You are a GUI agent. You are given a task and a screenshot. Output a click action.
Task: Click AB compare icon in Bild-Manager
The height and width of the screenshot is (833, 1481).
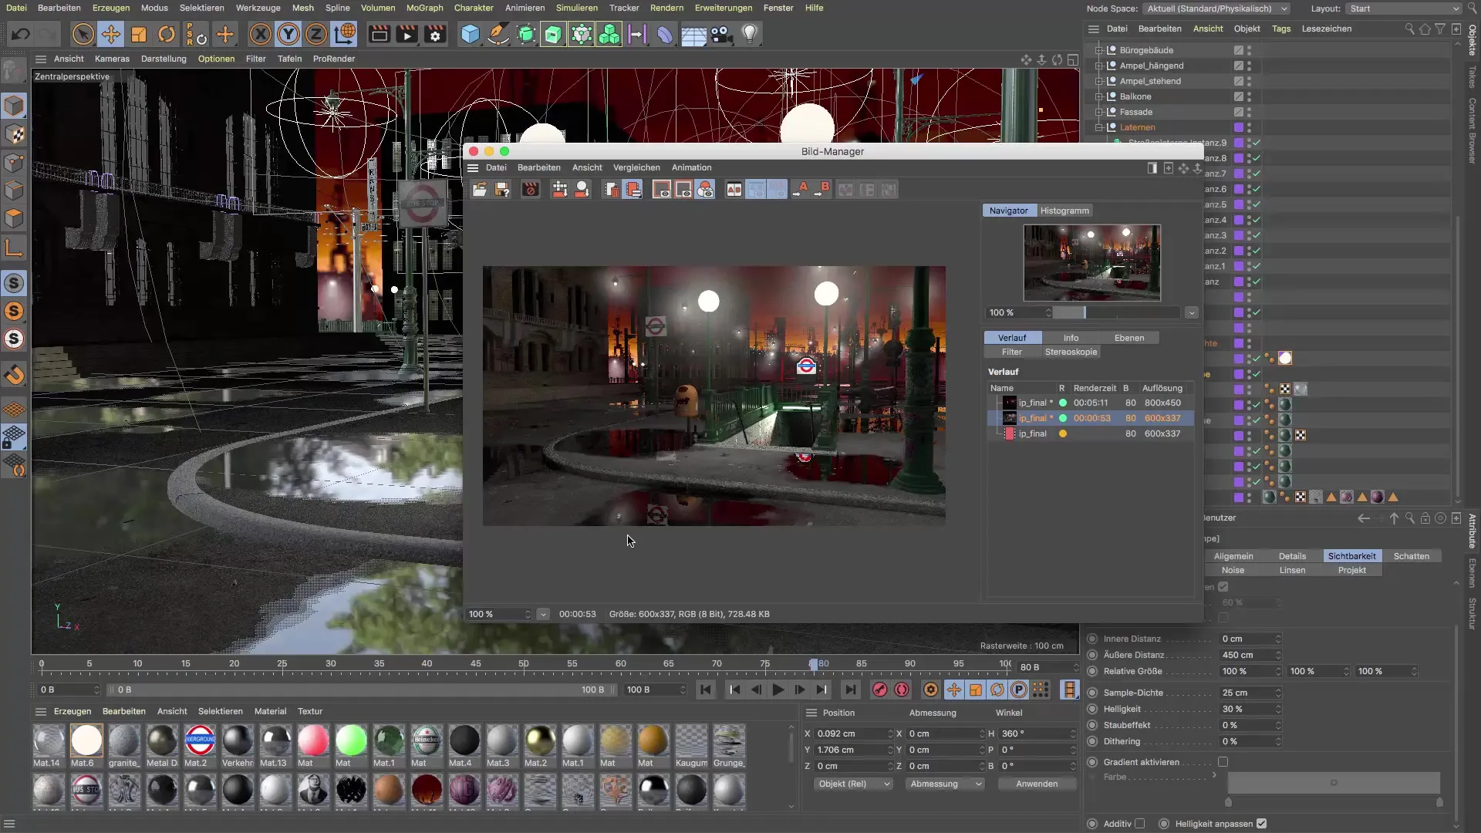[734, 190]
